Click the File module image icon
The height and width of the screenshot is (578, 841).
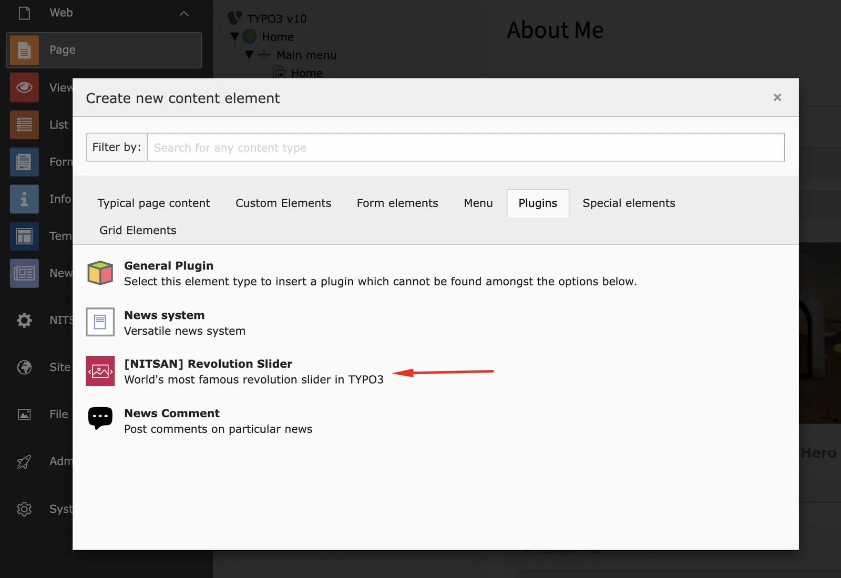[x=24, y=414]
